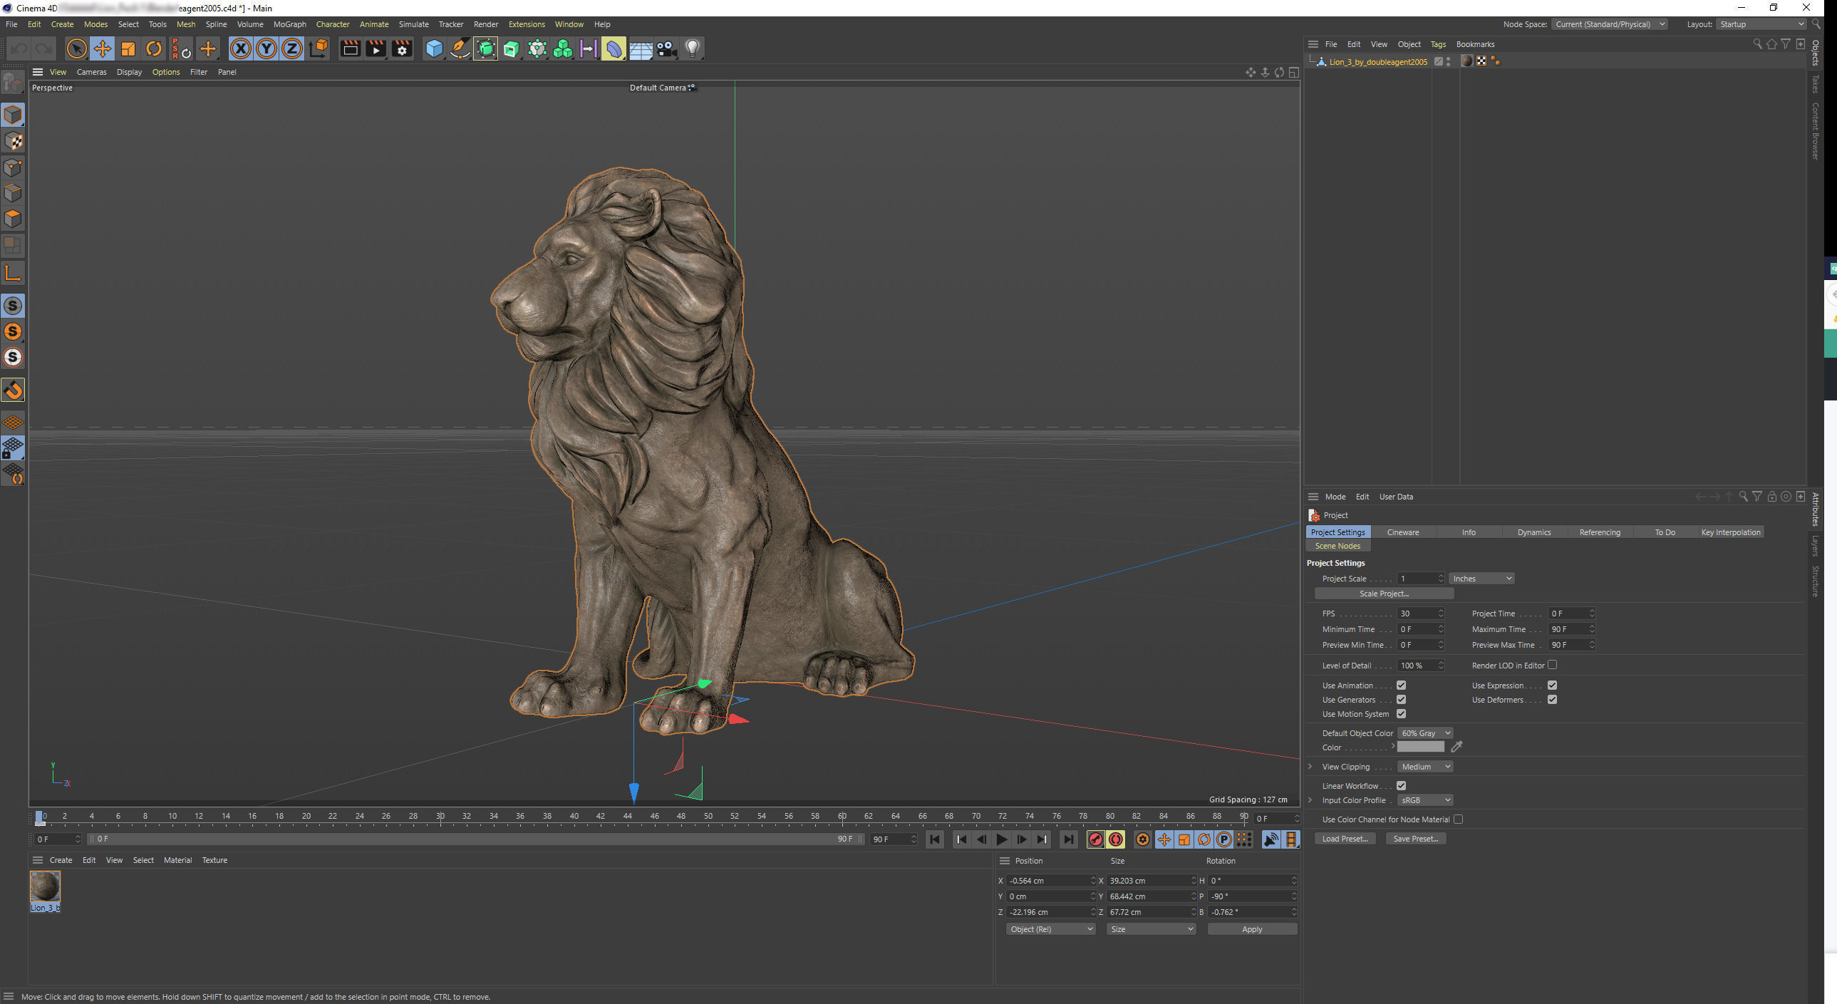Viewport: 1837px width, 1004px height.
Task: Open the Layout Startup dropdown
Action: click(x=1761, y=24)
